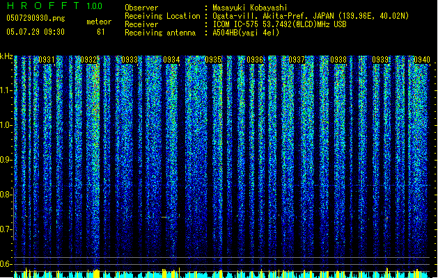The width and height of the screenshot is (438, 278).
Task: Click the 0937 time marker
Action: pyautogui.click(x=297, y=60)
